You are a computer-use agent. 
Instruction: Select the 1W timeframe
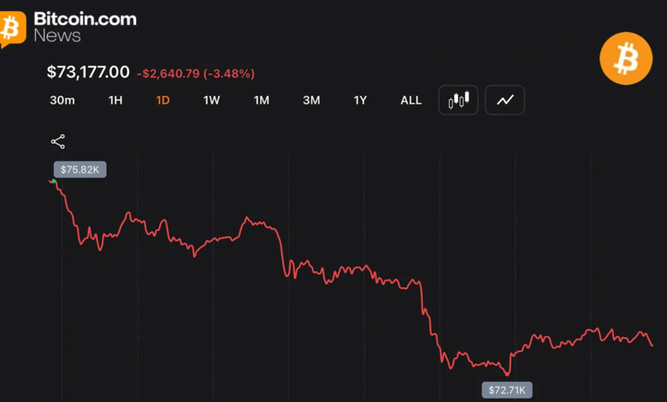click(x=211, y=100)
